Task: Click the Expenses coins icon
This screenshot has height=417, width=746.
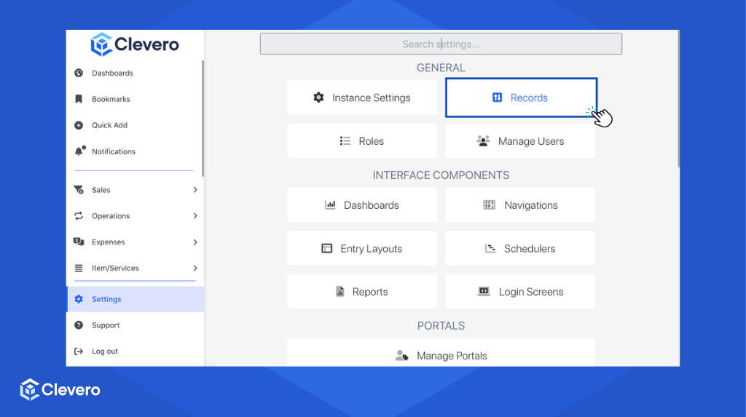Action: pos(79,242)
